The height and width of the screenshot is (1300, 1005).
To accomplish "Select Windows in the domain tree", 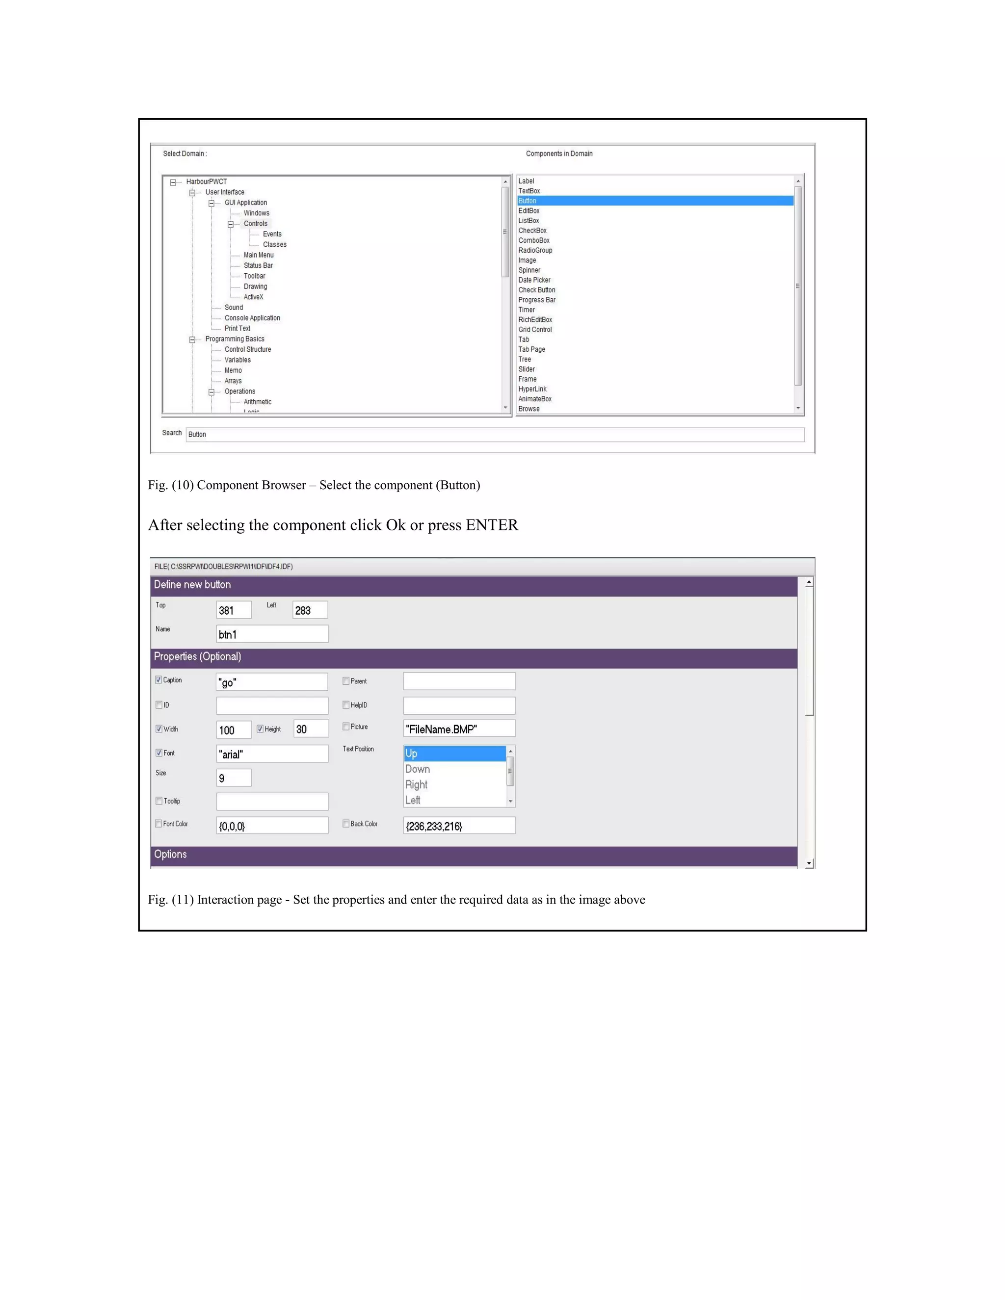I will click(256, 213).
